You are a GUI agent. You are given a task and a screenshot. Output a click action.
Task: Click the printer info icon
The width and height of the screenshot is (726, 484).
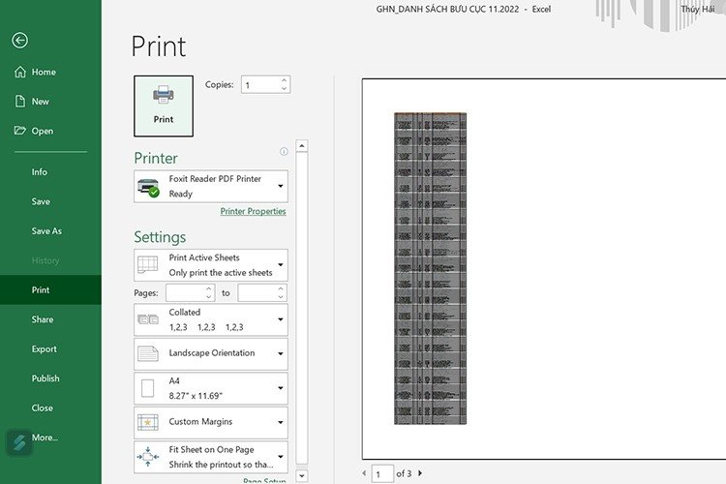[284, 151]
